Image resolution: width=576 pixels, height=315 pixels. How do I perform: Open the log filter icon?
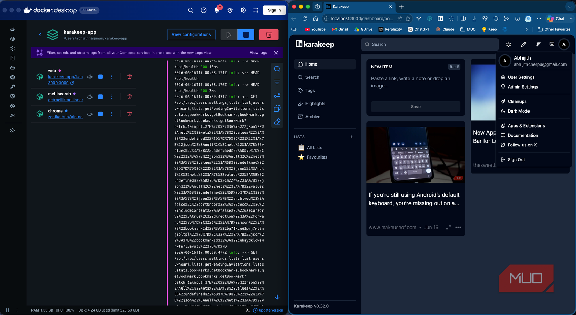[x=277, y=82]
